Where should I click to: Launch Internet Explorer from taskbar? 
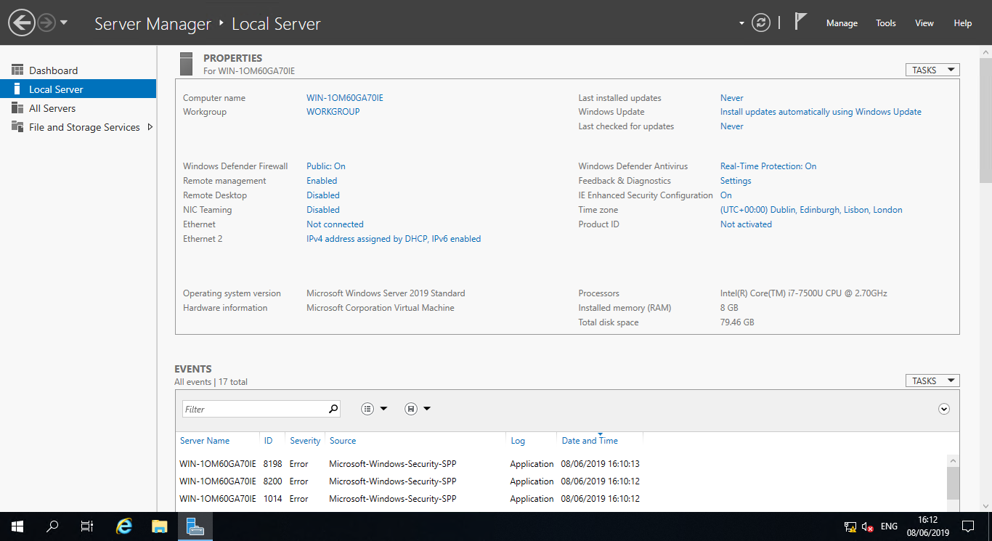(x=124, y=526)
